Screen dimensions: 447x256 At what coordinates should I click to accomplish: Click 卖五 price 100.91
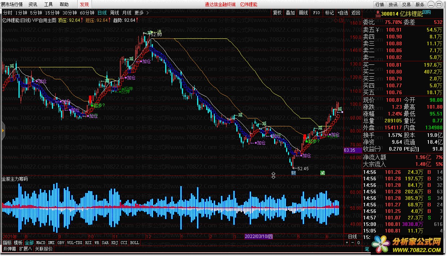coord(394,30)
